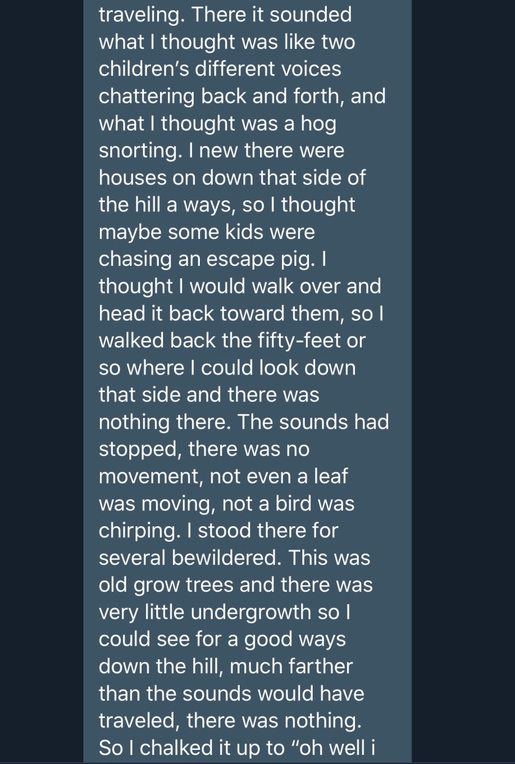Select the word "hog" in the message
The width and height of the screenshot is (515, 764).
tap(318, 123)
